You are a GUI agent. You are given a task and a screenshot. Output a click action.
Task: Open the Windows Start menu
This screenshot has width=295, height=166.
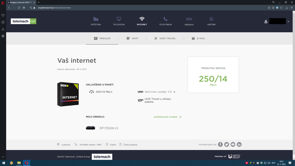[x=4, y=163]
